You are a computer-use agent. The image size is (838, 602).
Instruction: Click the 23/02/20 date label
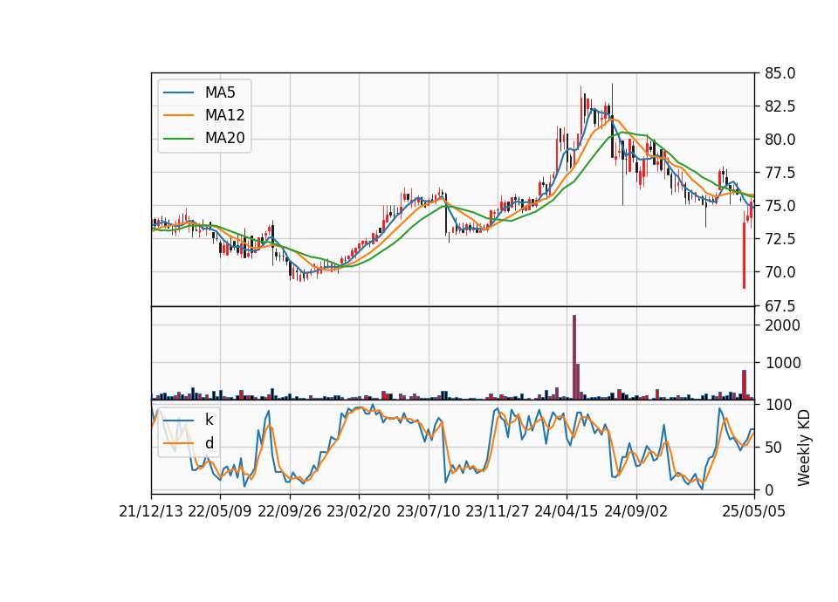pos(359,511)
